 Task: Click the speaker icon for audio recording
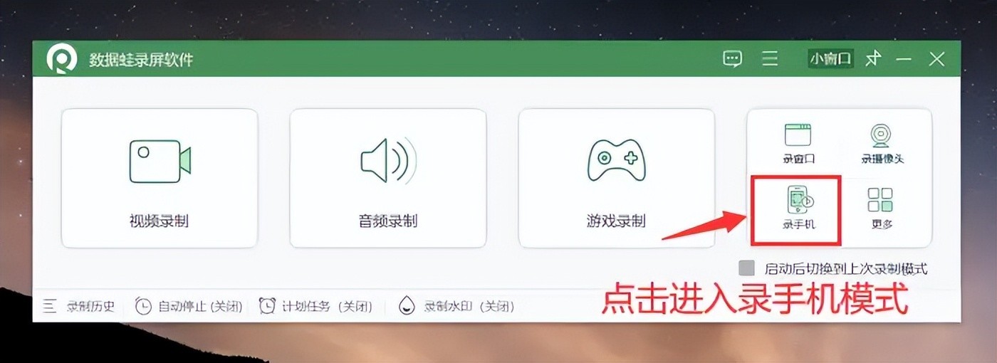pos(388,161)
